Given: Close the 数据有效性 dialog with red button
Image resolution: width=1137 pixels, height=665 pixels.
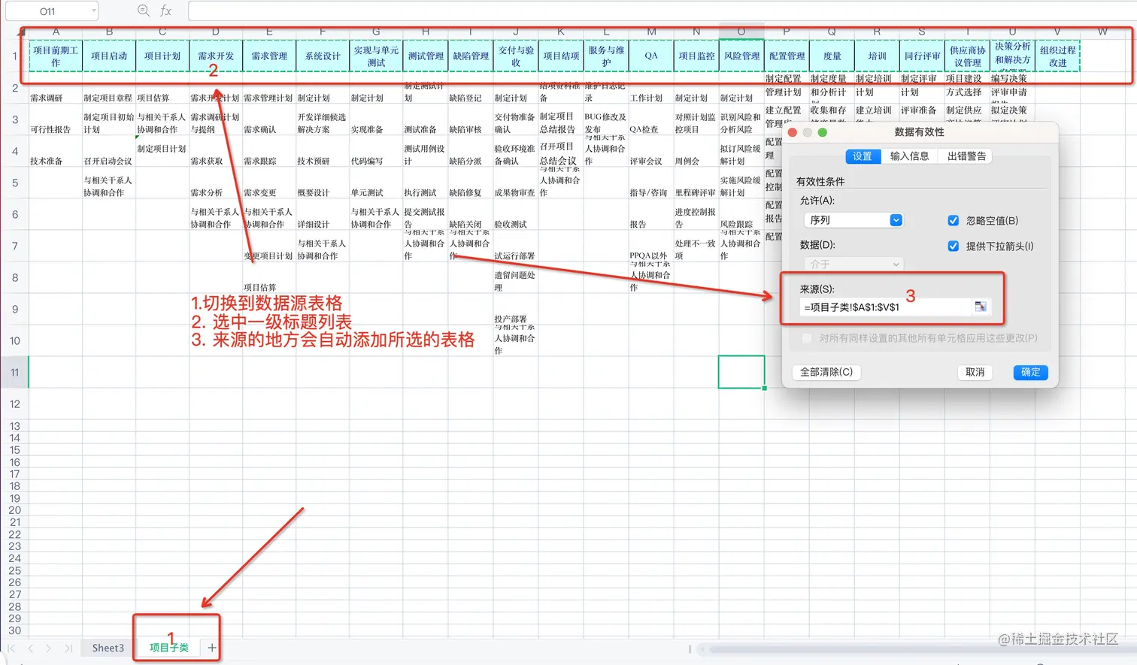Looking at the screenshot, I should point(793,132).
